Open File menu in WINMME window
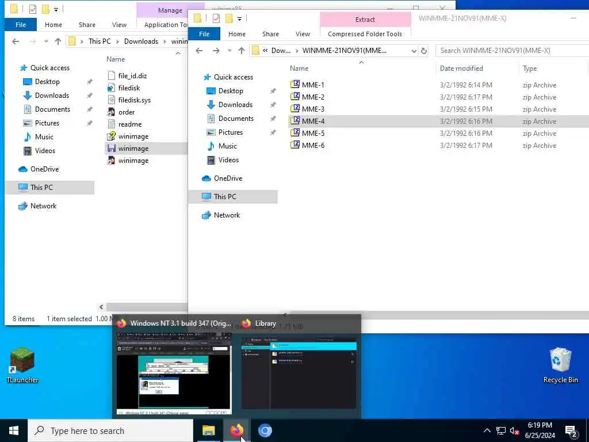589x442 pixels. [x=204, y=34]
